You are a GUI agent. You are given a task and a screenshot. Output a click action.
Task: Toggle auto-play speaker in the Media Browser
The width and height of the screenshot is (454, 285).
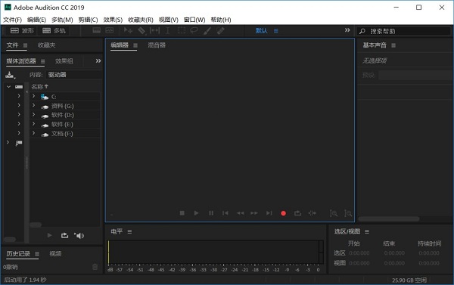click(x=79, y=236)
